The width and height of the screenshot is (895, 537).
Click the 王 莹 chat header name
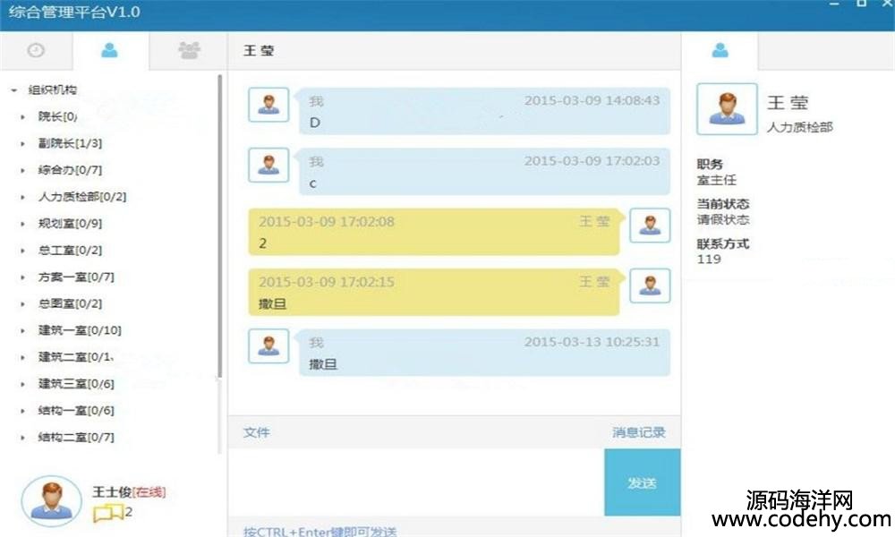(x=259, y=51)
